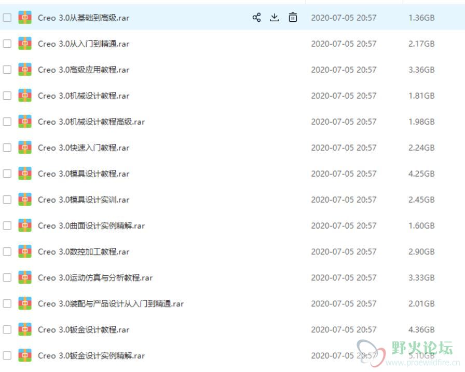
Task: Click rar icon of Creo 3.0钣金设计实例精解.rar
Action: (x=25, y=355)
